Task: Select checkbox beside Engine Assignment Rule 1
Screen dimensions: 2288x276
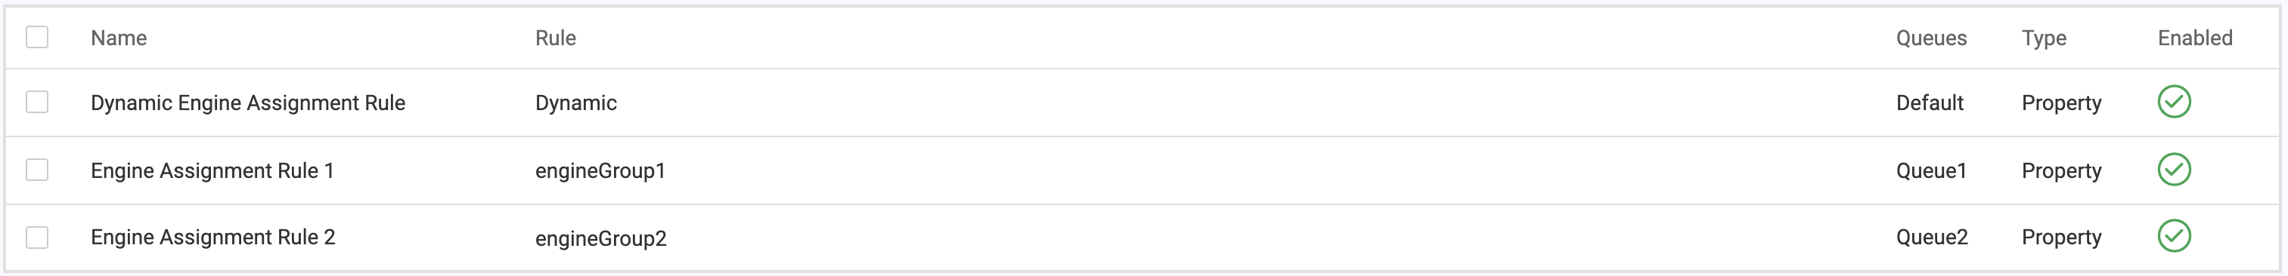Action: (x=36, y=170)
